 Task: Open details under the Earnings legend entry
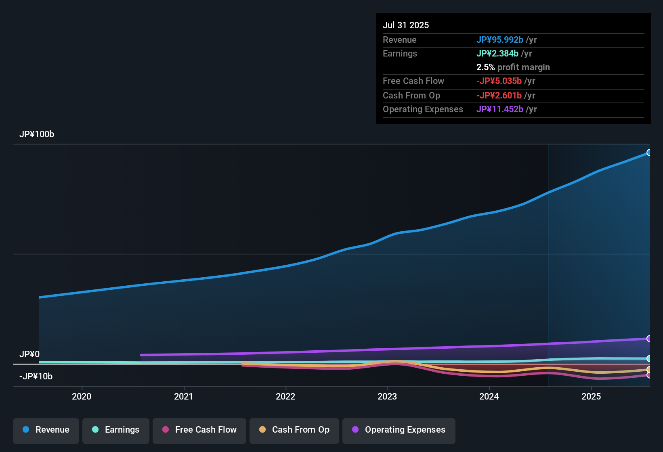116,430
